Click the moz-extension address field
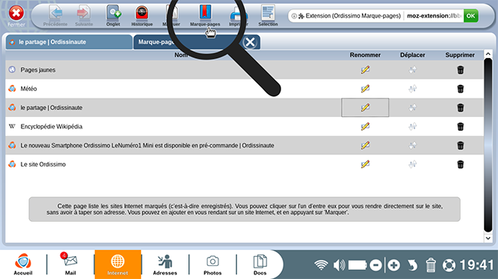This screenshot has height=279, width=498. coord(434,15)
